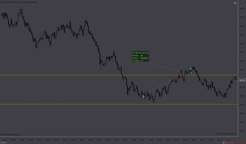Select the upper orange dashed horizontal line

(118, 75)
